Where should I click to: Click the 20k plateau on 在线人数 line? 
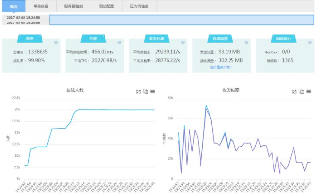pos(117,110)
